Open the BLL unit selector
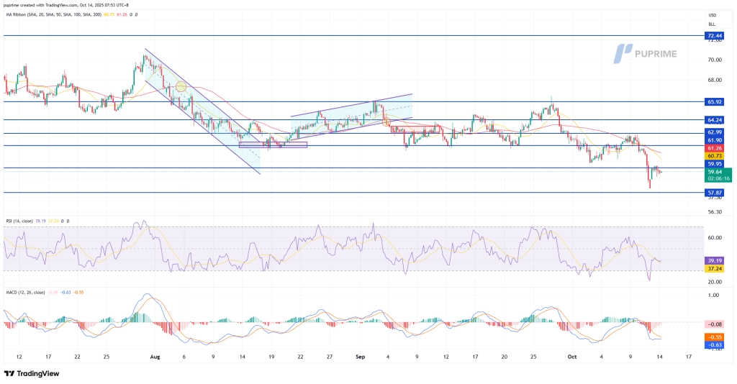737x384 pixels. click(713, 23)
